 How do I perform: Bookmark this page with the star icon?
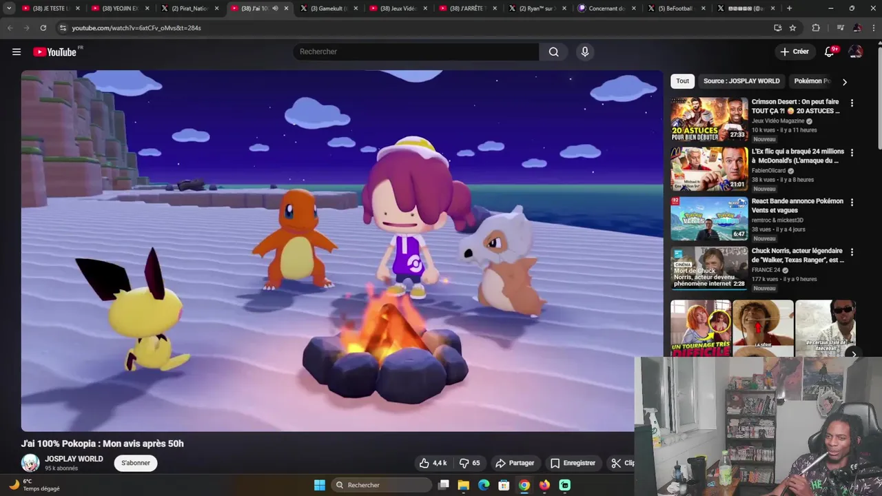pos(792,28)
